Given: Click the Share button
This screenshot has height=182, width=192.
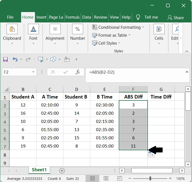Looking at the screenshot, I should [x=176, y=18].
